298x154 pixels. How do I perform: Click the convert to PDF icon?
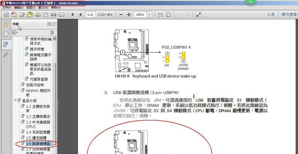[x=14, y=15]
